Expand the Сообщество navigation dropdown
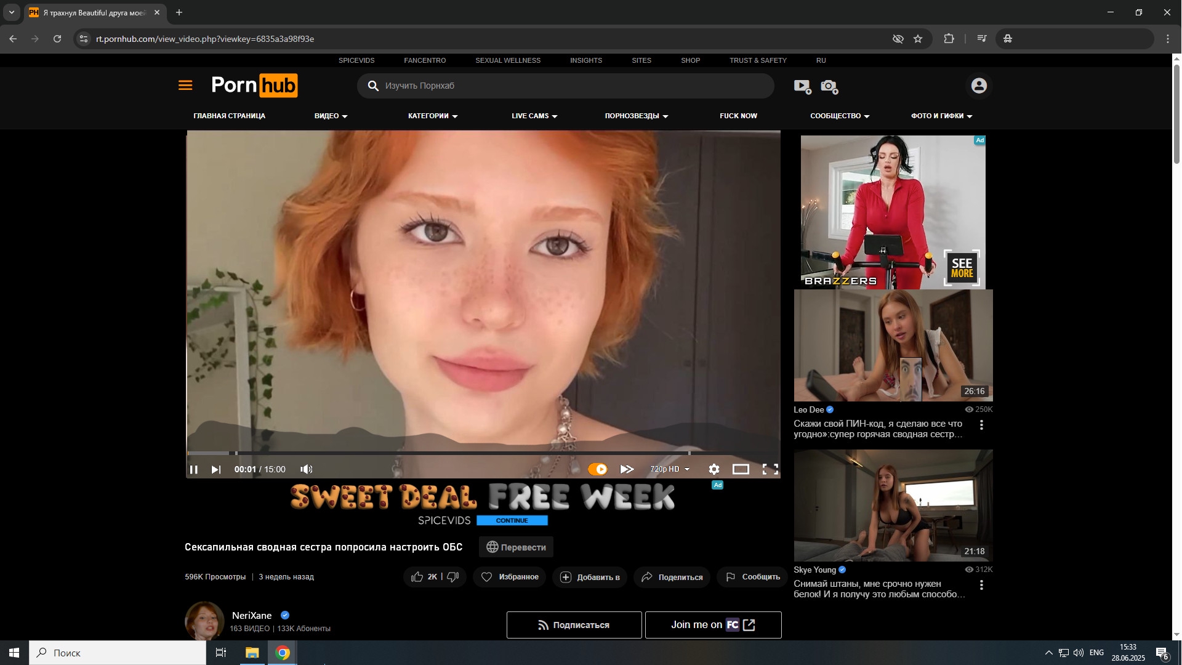The height and width of the screenshot is (665, 1182). 840,116
